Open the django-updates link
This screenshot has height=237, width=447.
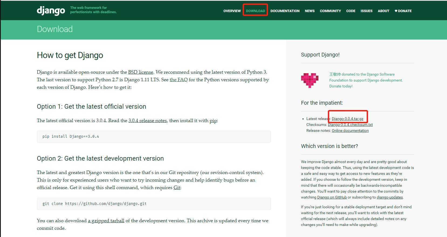point(390,197)
